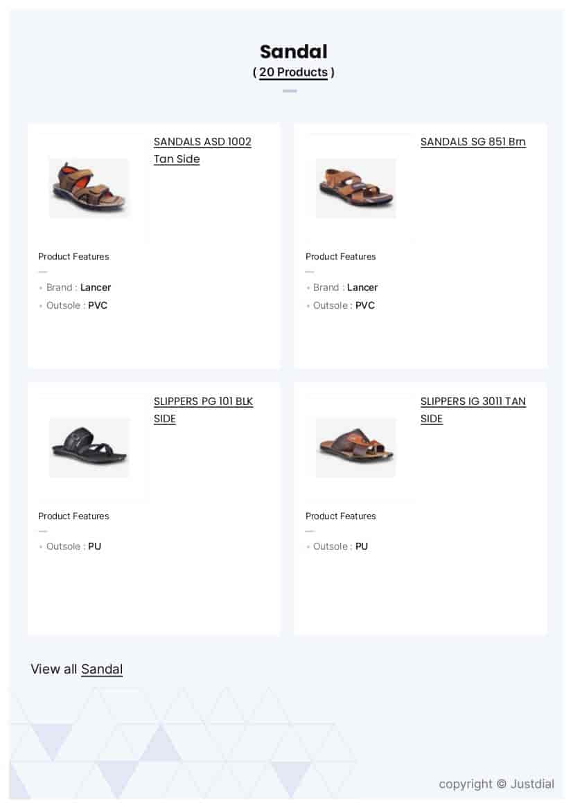Click Product Features heading of SLIPPERS IG 3011
This screenshot has height=810, width=573.
pyautogui.click(x=340, y=516)
